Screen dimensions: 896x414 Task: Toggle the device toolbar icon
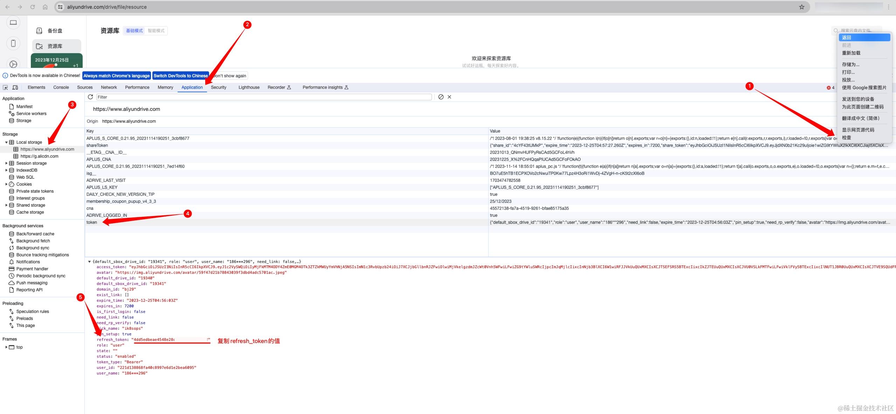[15, 87]
